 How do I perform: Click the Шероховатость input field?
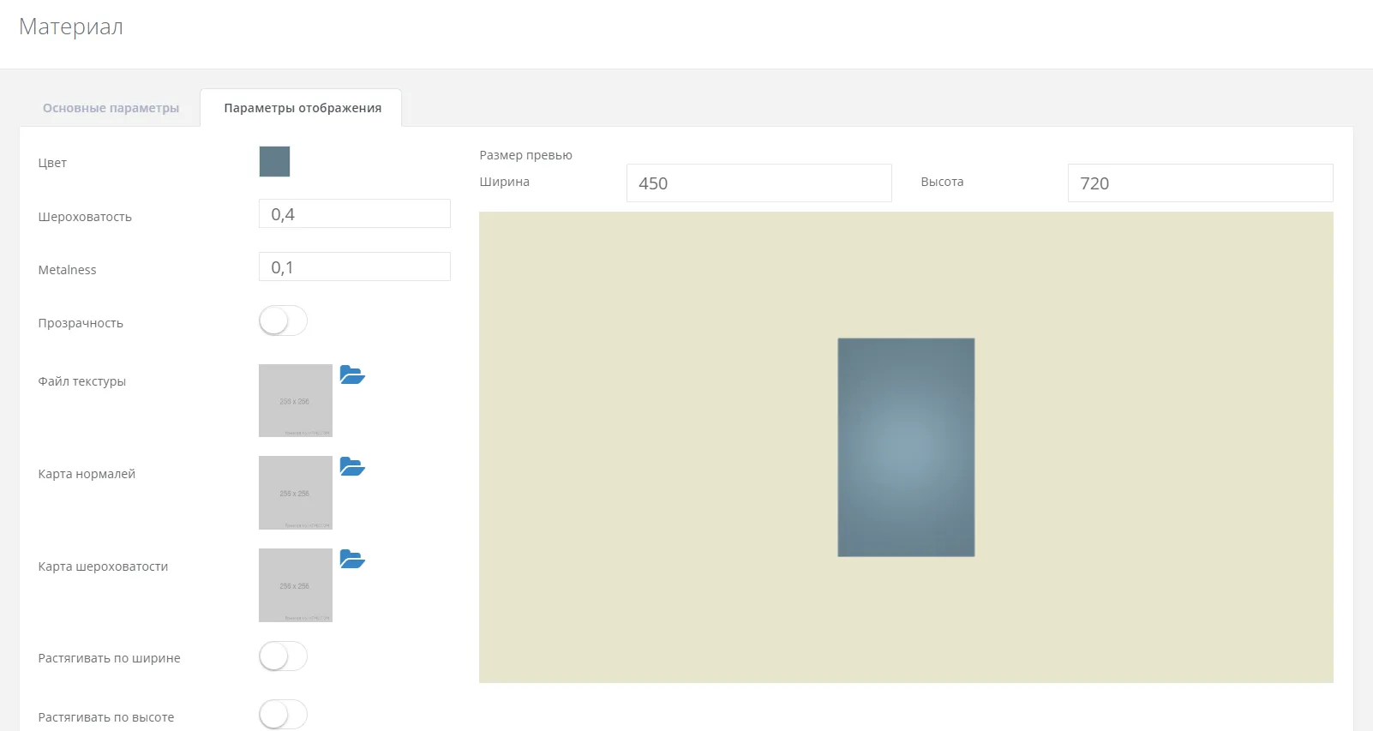(355, 213)
